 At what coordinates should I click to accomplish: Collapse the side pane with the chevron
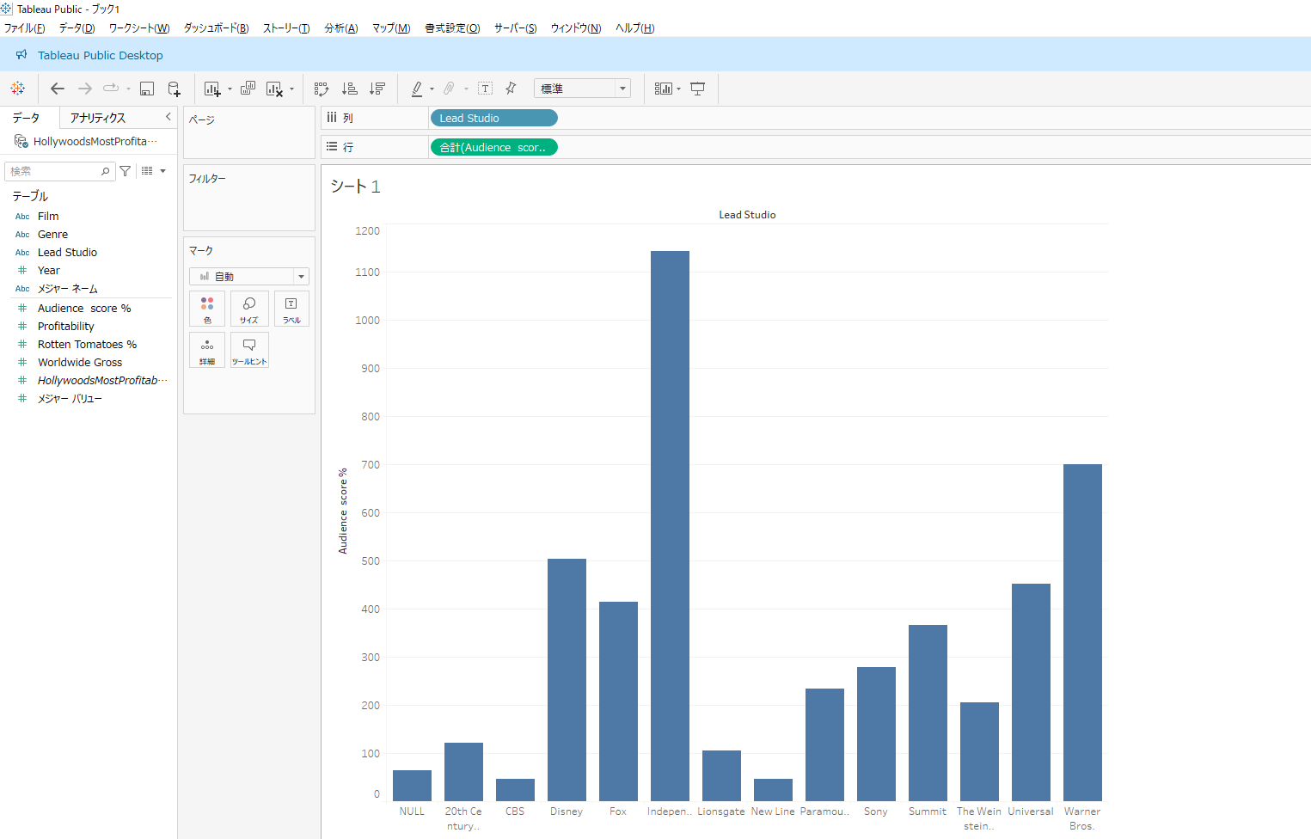point(168,116)
